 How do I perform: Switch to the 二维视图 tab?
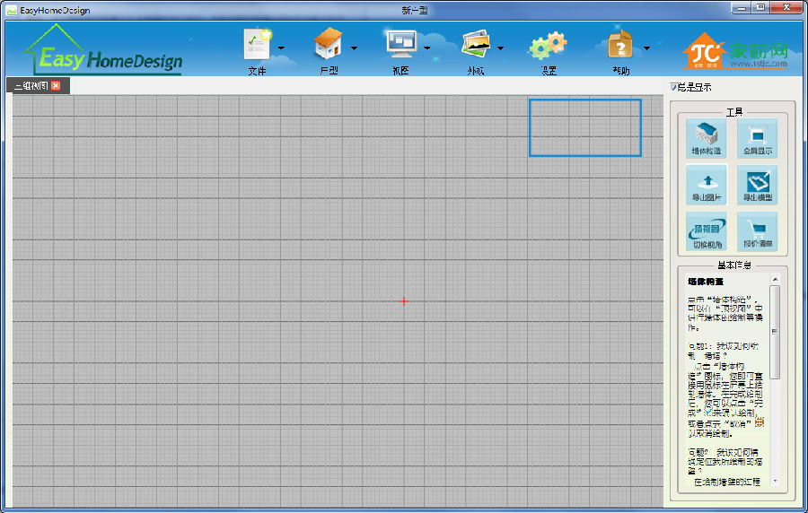31,86
